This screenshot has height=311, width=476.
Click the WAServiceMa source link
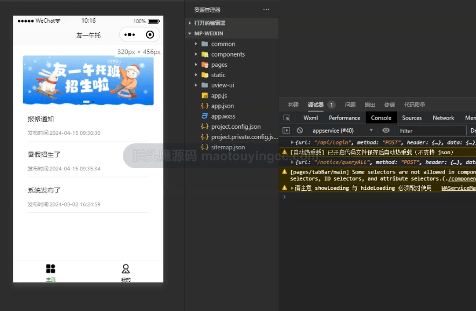(x=458, y=188)
